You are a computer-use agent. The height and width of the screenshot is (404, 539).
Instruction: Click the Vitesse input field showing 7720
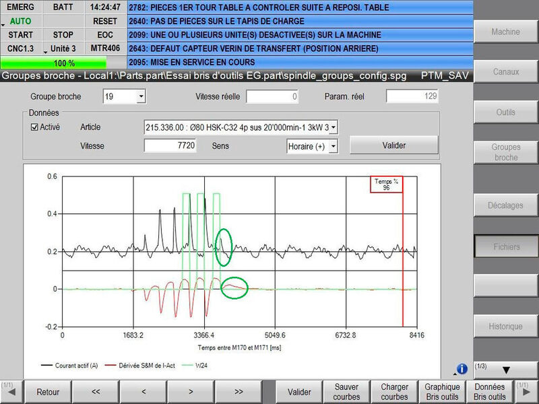(x=170, y=145)
